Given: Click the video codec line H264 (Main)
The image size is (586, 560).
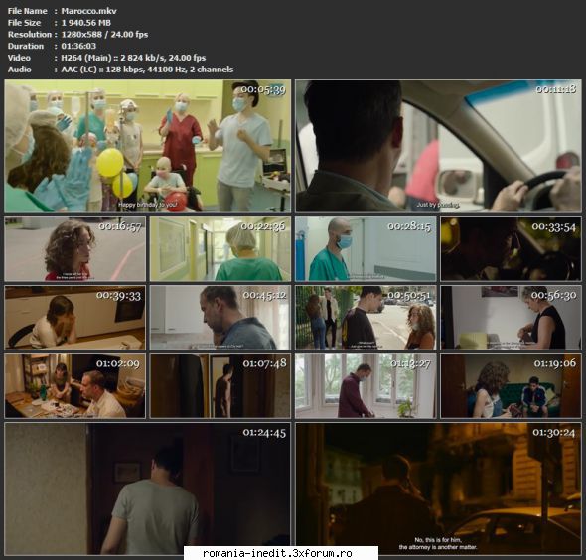Looking at the screenshot, I should [133, 58].
